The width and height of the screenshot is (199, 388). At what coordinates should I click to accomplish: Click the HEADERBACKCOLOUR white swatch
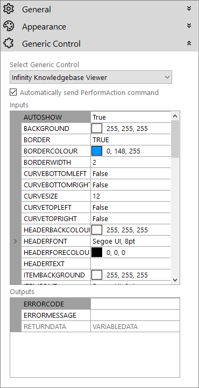[97, 230]
